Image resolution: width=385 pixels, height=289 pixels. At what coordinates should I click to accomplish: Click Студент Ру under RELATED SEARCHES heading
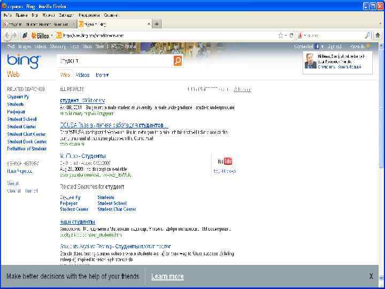point(18,97)
